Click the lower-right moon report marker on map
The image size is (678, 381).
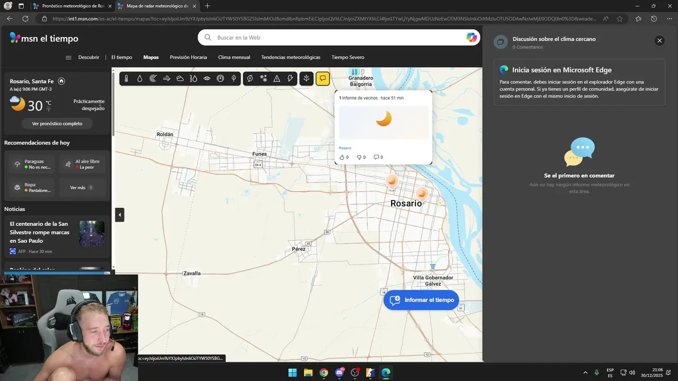[x=422, y=194]
